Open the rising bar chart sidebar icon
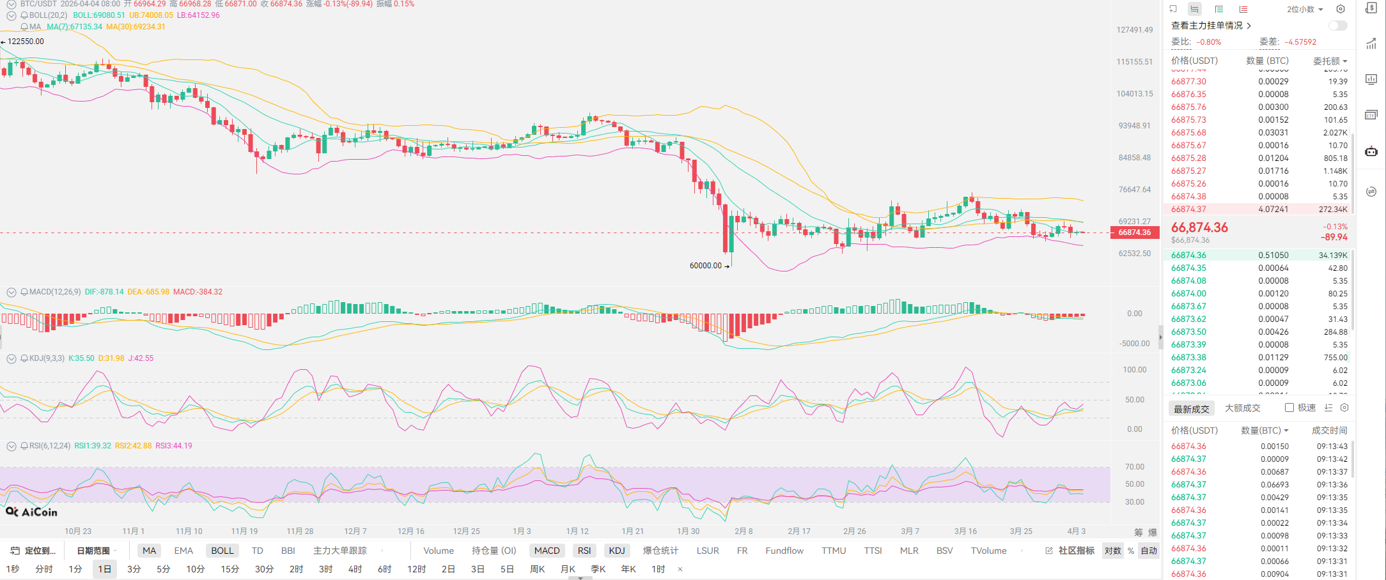This screenshot has height=580, width=1386. (1371, 44)
